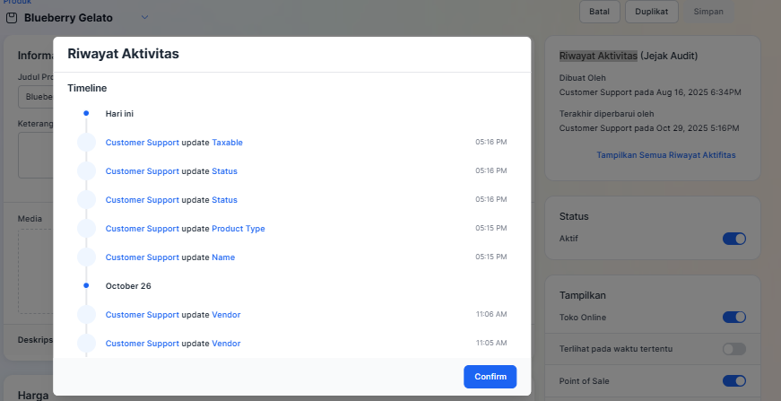Click the Duplikat button
781x401 pixels.
[651, 12]
